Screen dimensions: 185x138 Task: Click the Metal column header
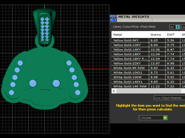click(130, 34)
